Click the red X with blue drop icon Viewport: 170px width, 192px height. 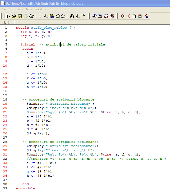click(146, 16)
